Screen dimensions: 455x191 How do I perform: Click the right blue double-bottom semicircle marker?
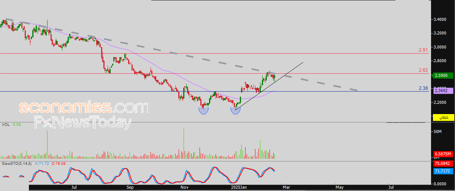coord(235,111)
